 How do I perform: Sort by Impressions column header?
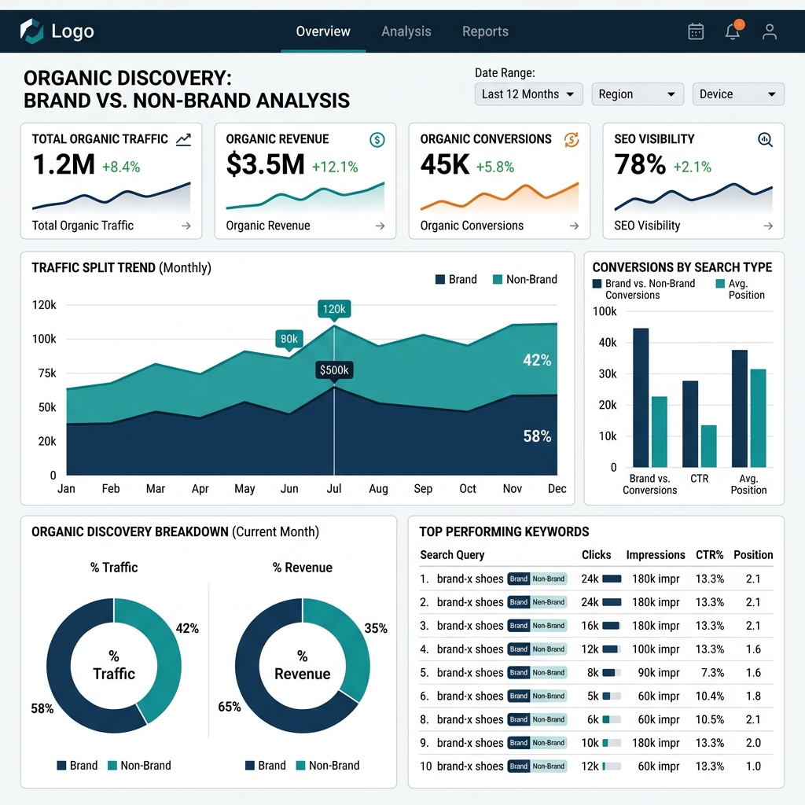(x=656, y=555)
